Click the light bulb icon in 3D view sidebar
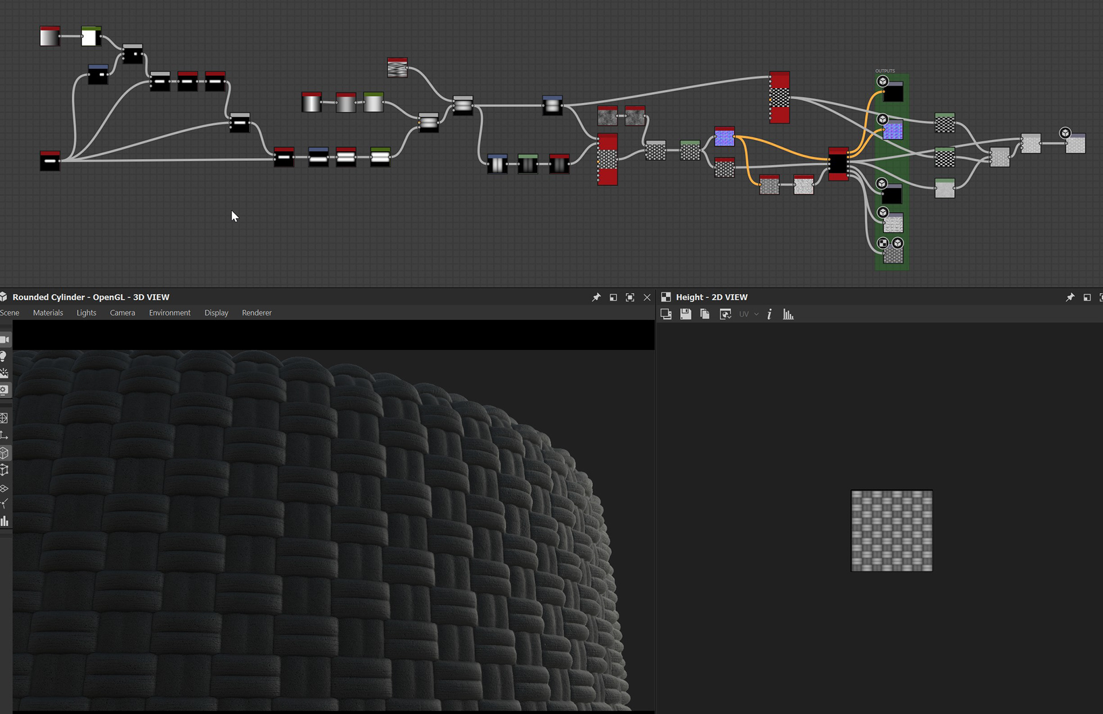 [x=4, y=356]
